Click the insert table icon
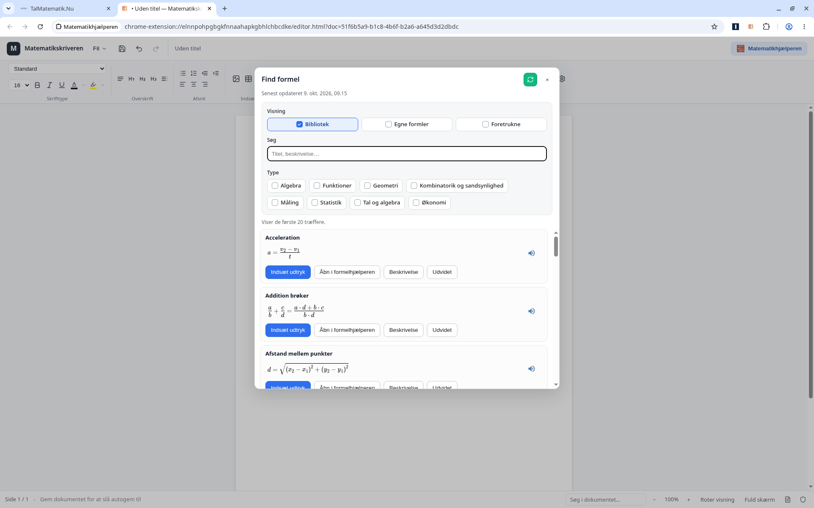 coord(248,79)
